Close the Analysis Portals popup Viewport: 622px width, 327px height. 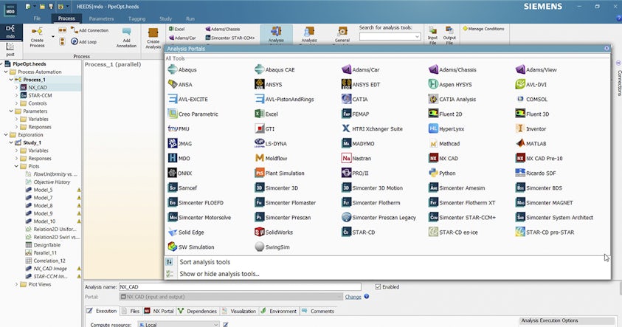pyautogui.click(x=607, y=48)
